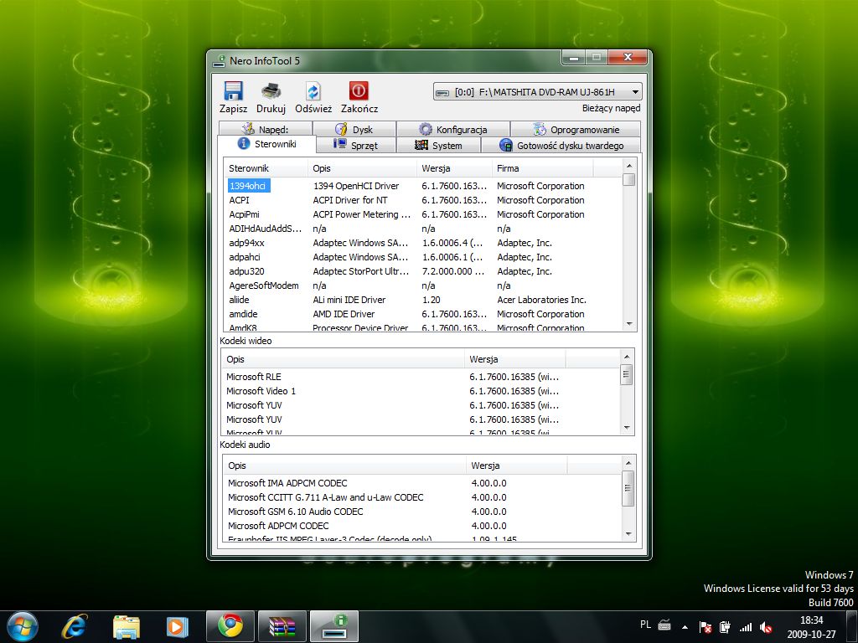Click the Zakończ red power icon
Viewport: 858px width, 643px height.
359,90
